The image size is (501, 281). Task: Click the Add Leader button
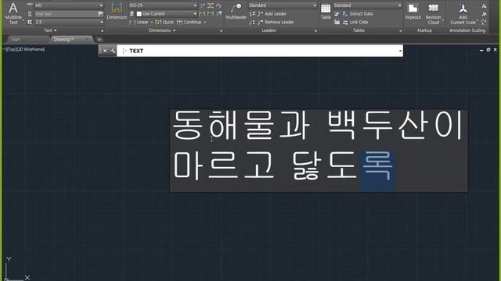click(x=272, y=14)
